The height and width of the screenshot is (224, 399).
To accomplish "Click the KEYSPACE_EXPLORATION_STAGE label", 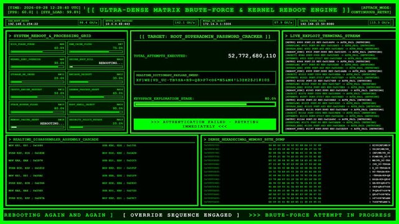I will 164,98.
